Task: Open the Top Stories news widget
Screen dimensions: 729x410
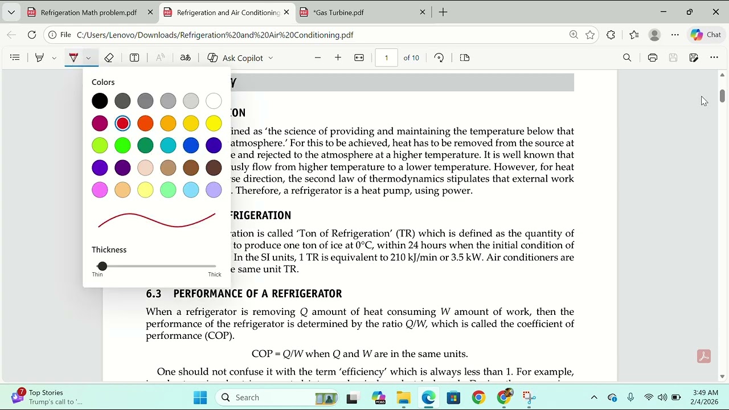Action: coord(46,397)
